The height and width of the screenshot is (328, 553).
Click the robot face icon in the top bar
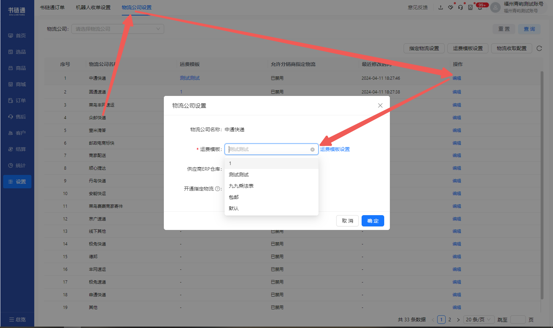[x=470, y=7]
